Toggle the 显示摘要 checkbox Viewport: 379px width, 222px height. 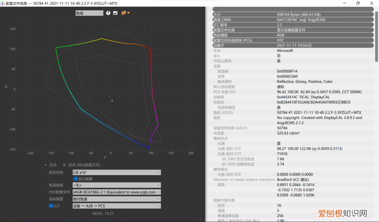click(x=76, y=179)
